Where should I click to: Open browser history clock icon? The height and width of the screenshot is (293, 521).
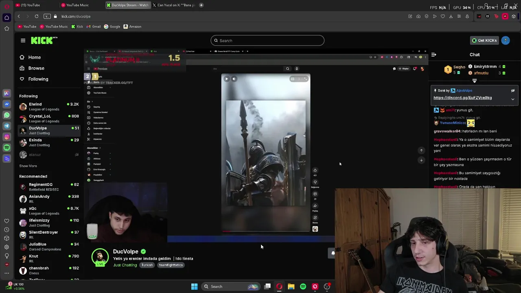coord(7,230)
